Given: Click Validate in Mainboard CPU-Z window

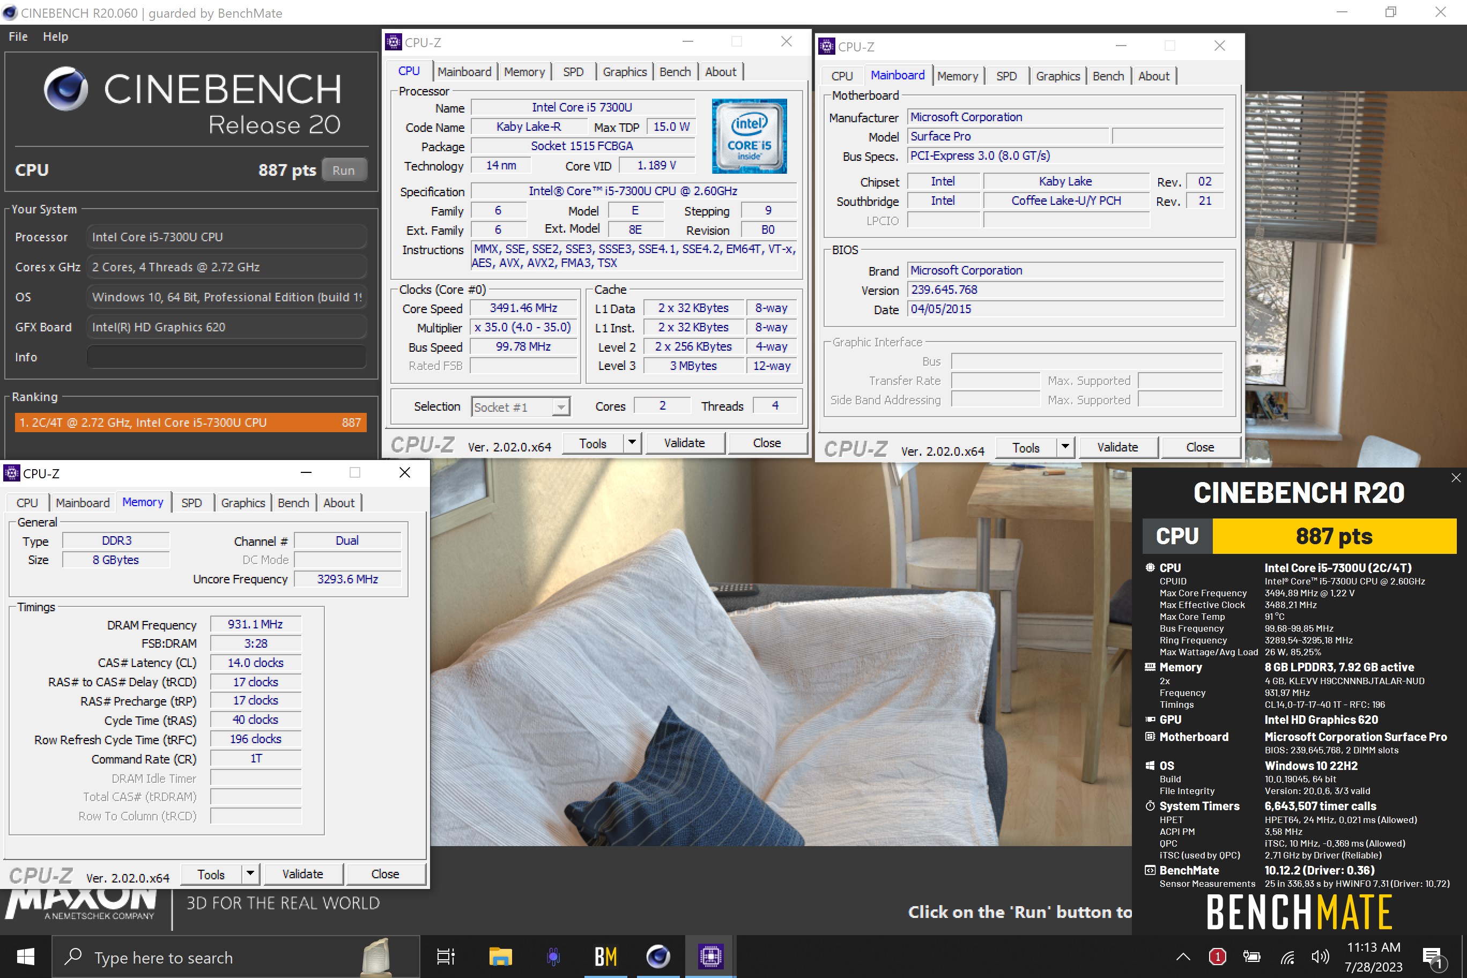Looking at the screenshot, I should coord(1118,448).
